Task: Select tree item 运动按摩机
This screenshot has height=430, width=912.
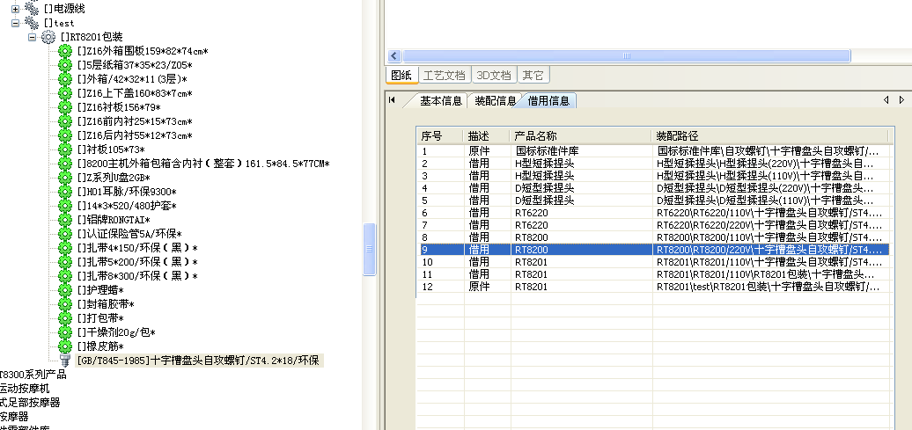Action: pyautogui.click(x=25, y=388)
